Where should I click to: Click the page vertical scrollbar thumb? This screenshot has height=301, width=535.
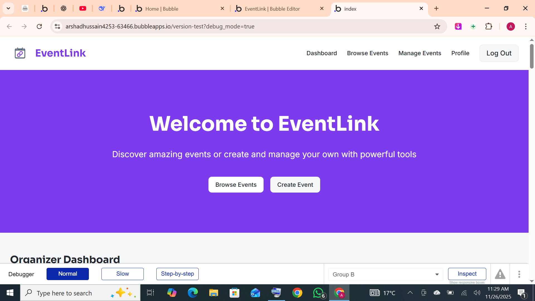tap(532, 56)
